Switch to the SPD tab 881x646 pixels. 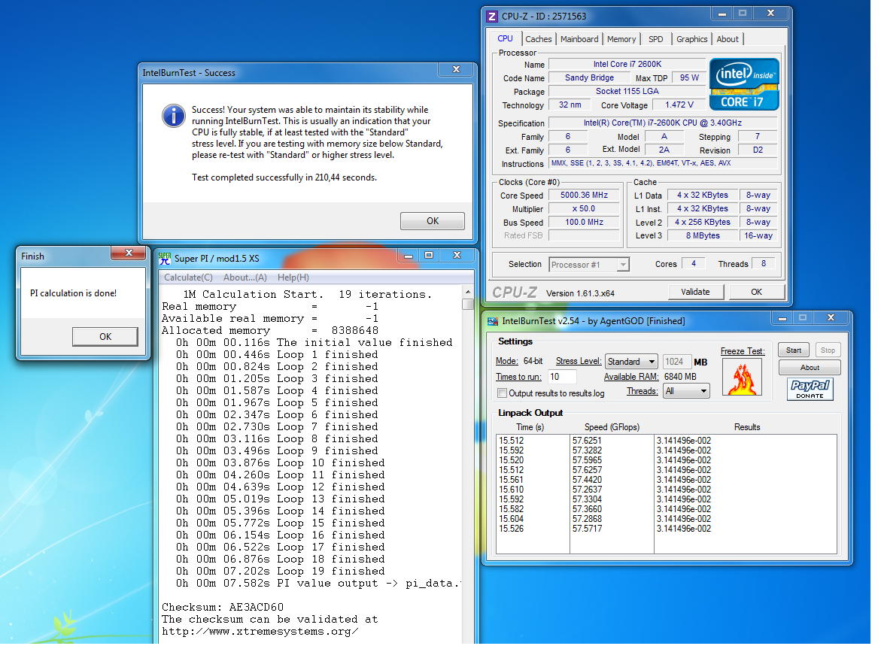(655, 39)
